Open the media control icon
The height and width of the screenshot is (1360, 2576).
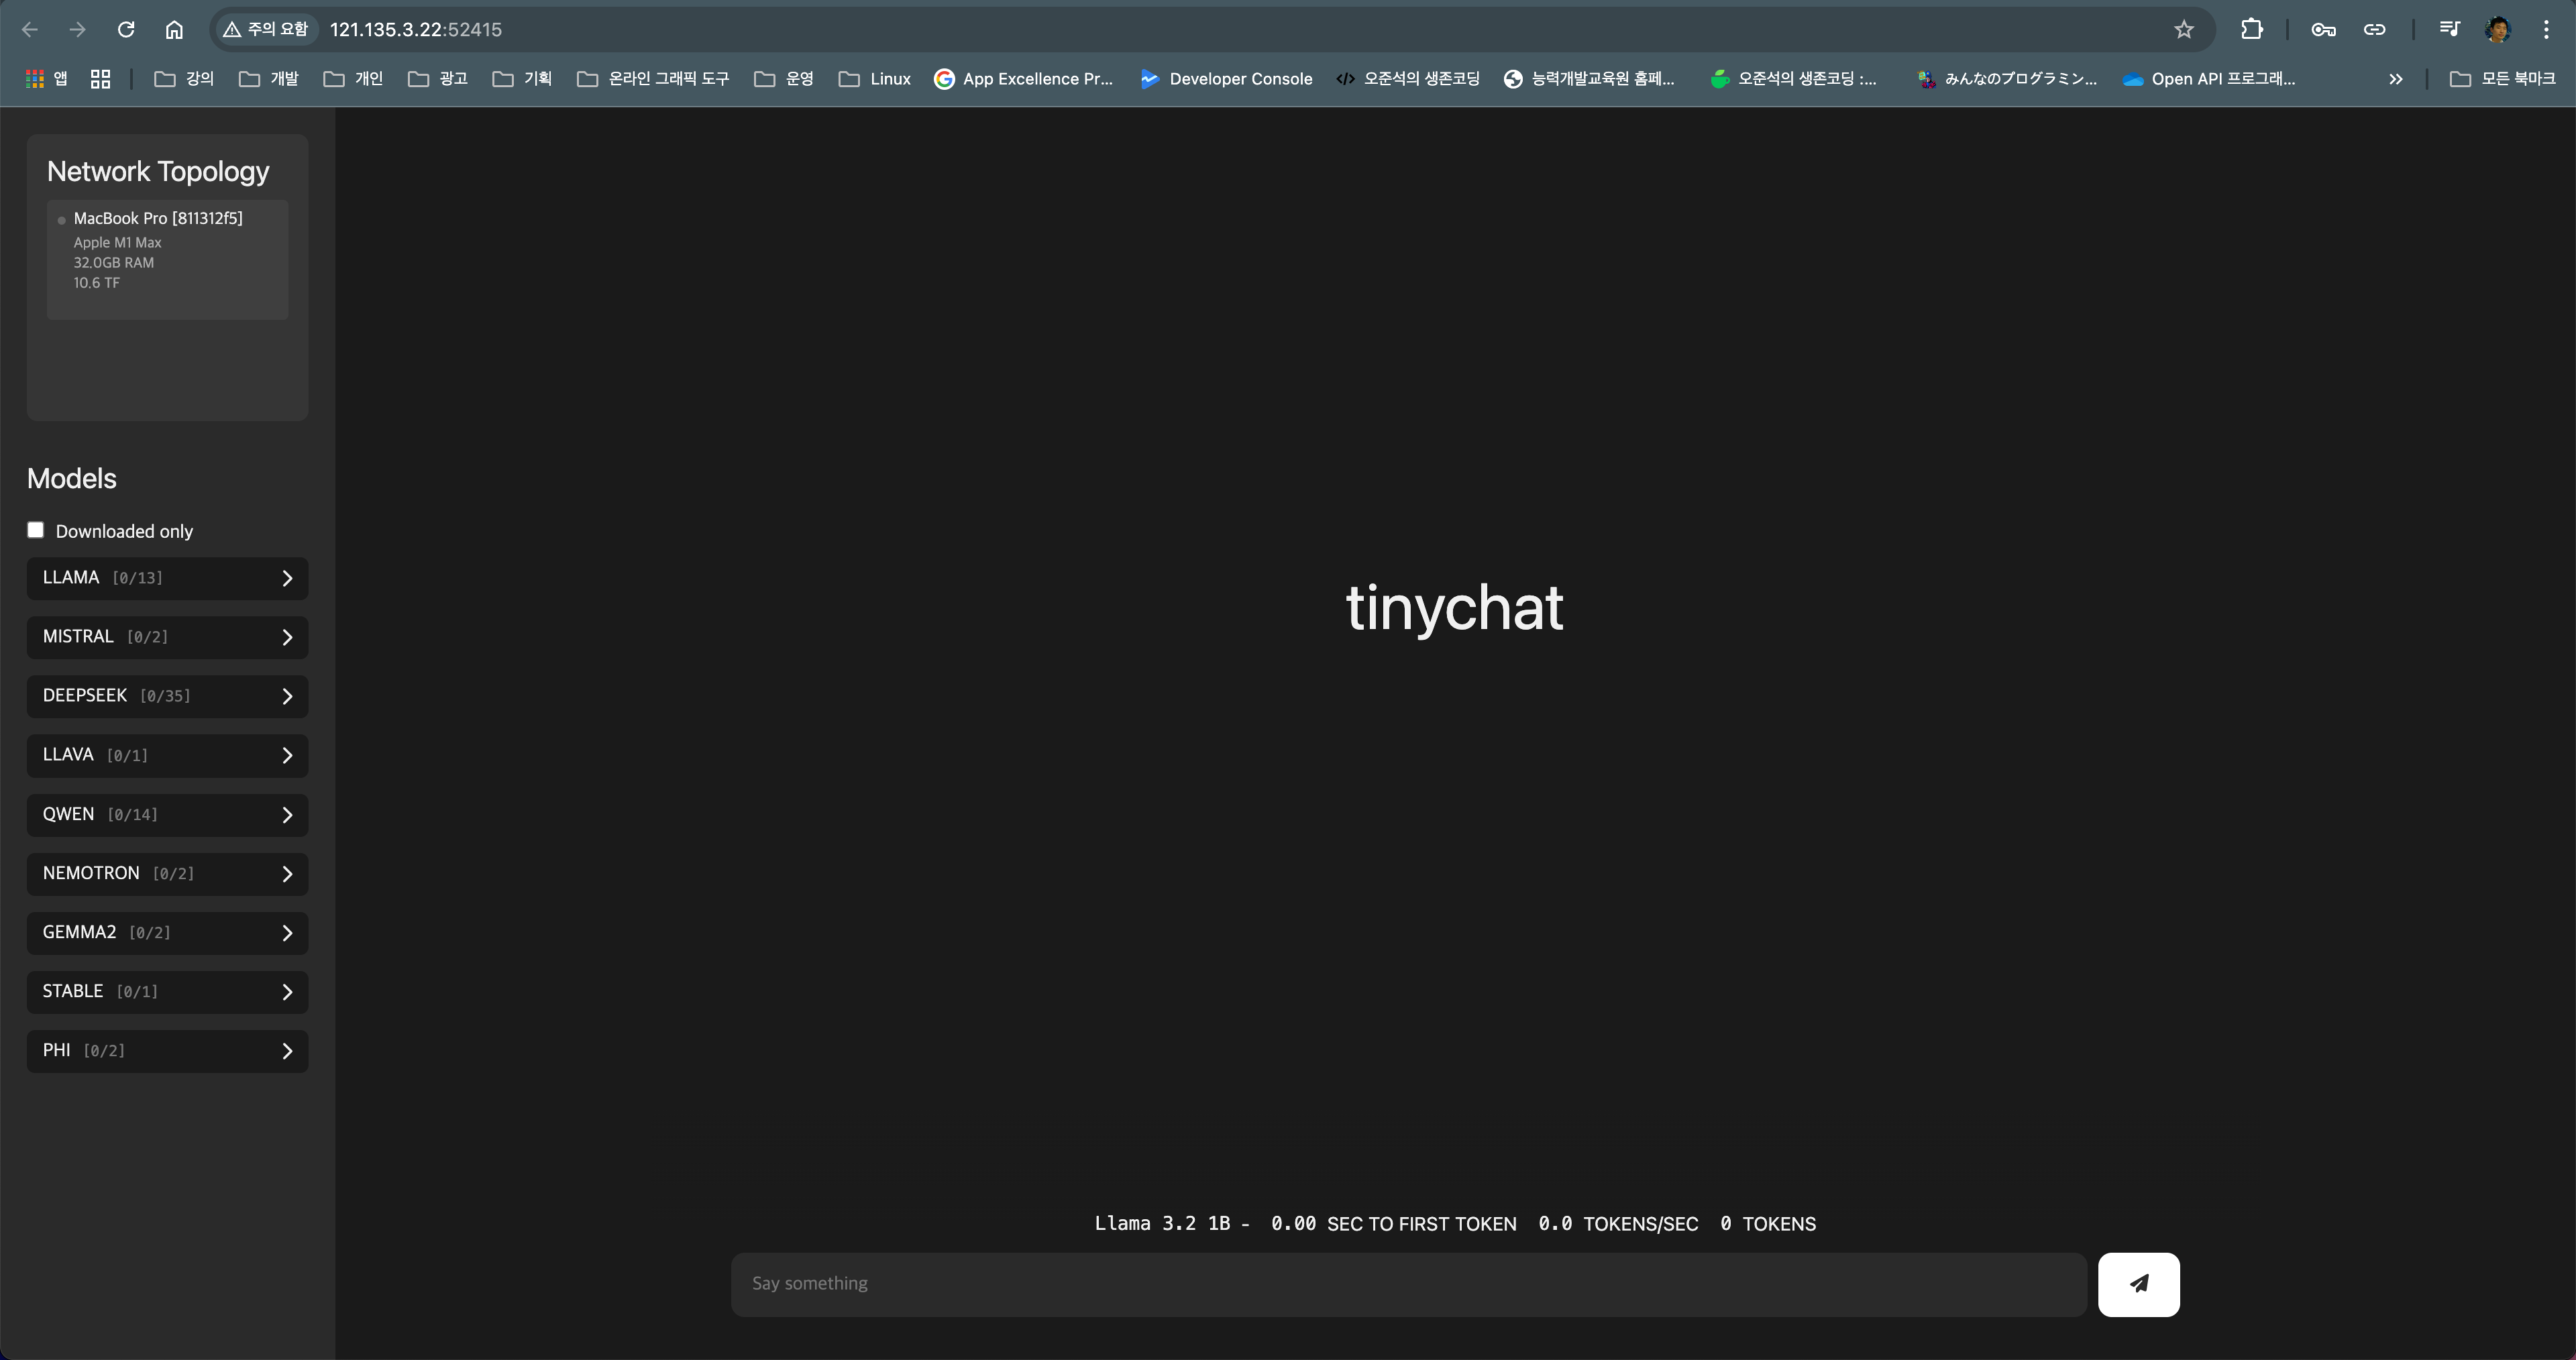[2449, 30]
